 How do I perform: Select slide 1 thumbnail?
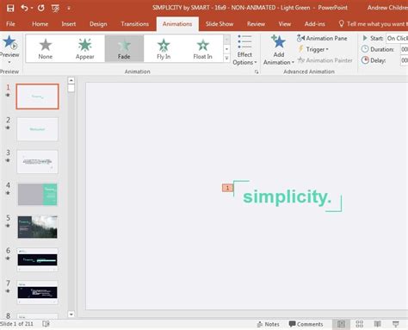[37, 97]
